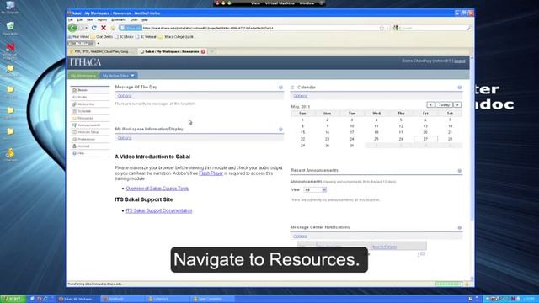539x303 pixels.
Task: Open the View menu in Firefox
Action: click(90, 20)
